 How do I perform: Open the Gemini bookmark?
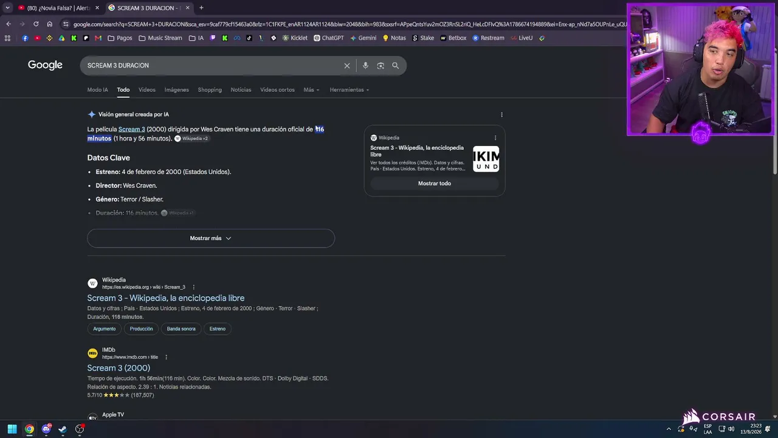363,38
